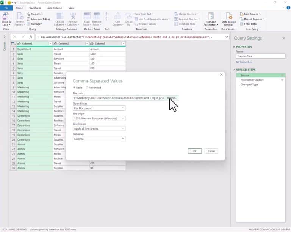Open the Advanced Editor
The image size is (291, 232).
coord(38,19)
